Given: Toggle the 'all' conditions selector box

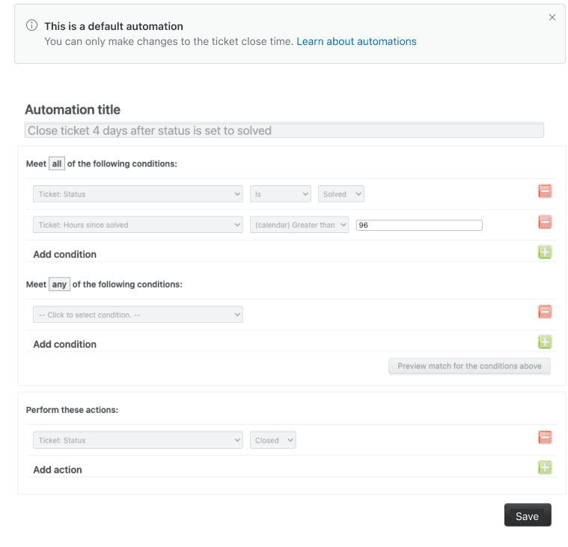Looking at the screenshot, I should (x=57, y=163).
